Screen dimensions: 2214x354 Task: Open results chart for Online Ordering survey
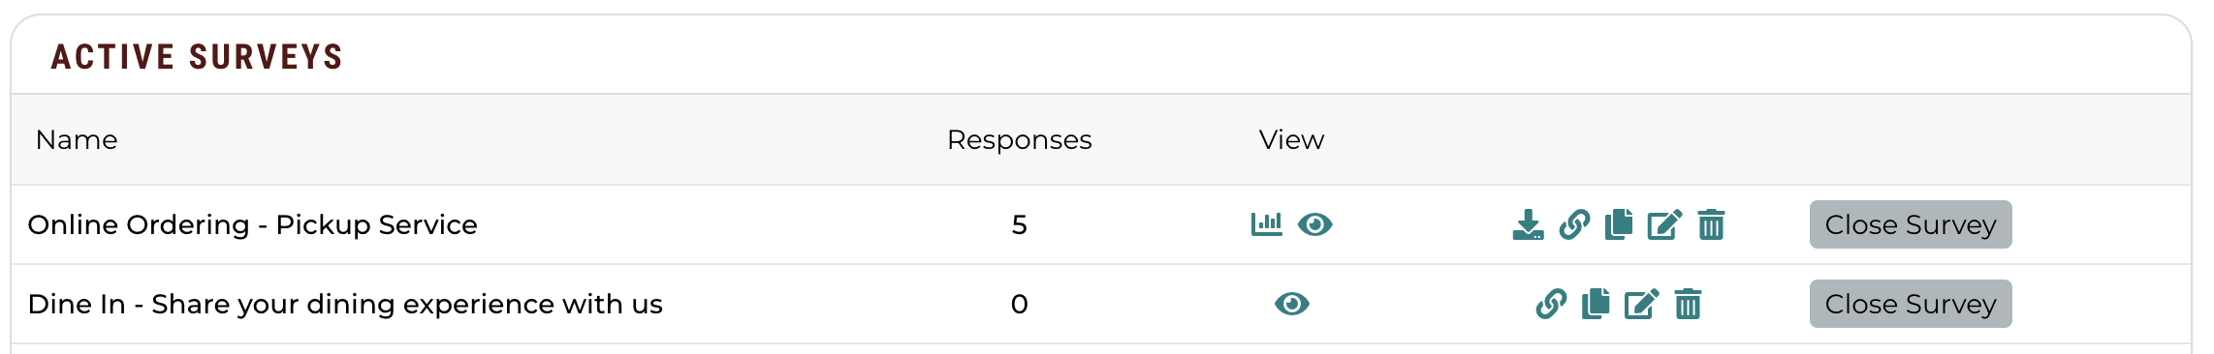[x=1266, y=224]
